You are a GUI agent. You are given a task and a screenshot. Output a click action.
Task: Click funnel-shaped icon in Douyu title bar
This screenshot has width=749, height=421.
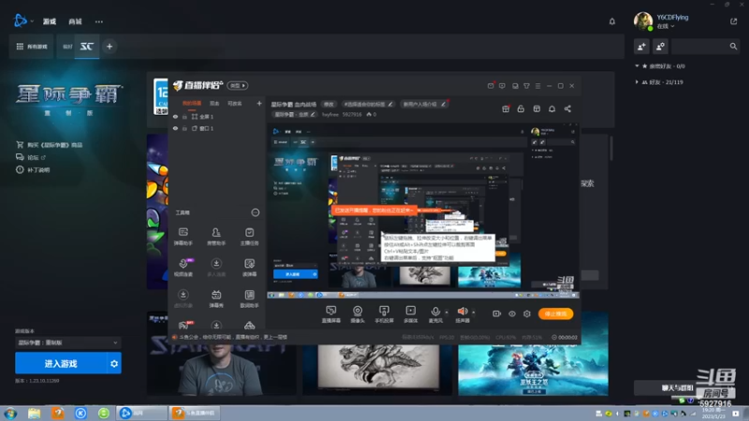click(x=526, y=86)
